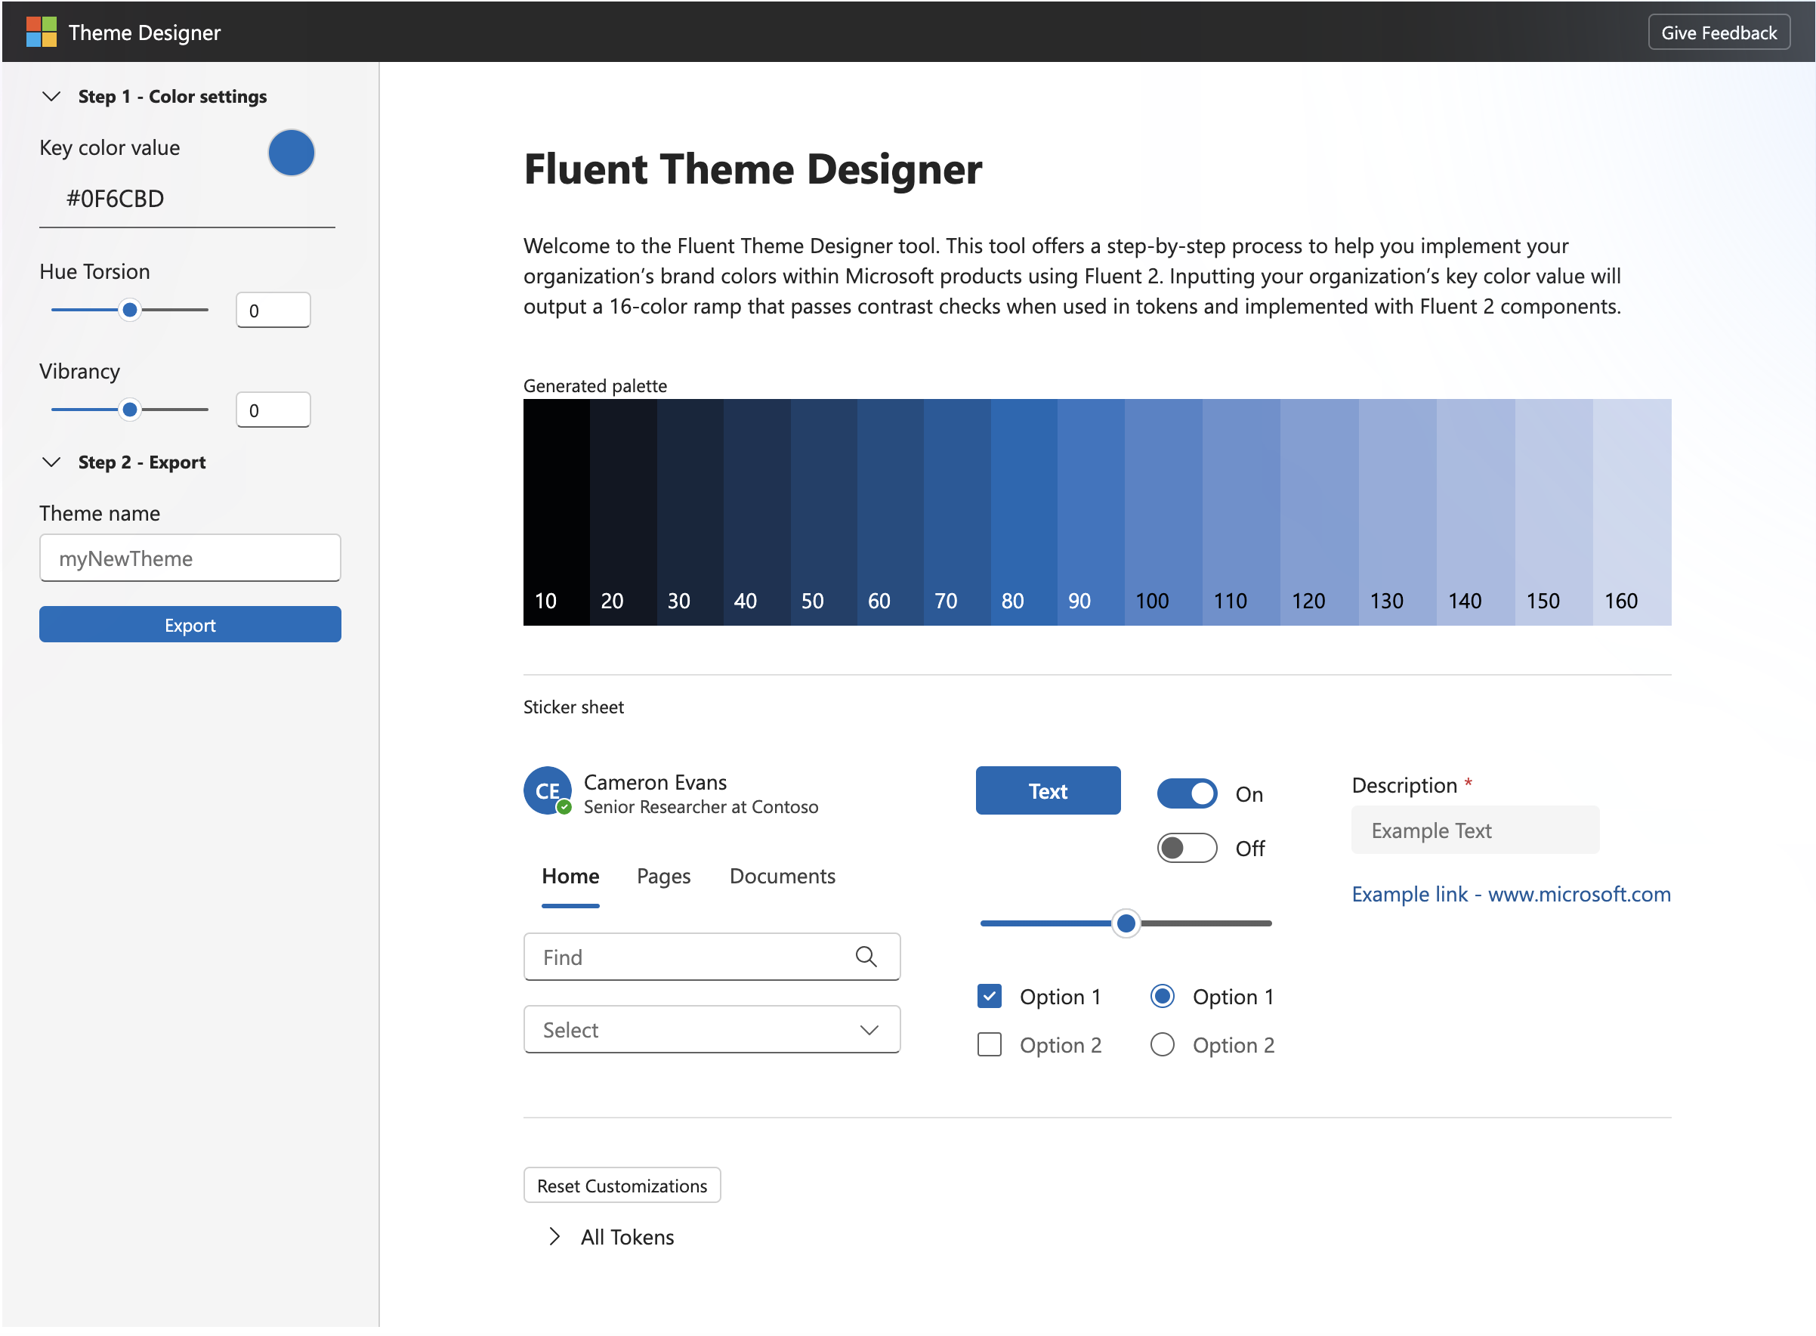Click the search magnifier icon in Find

click(866, 957)
